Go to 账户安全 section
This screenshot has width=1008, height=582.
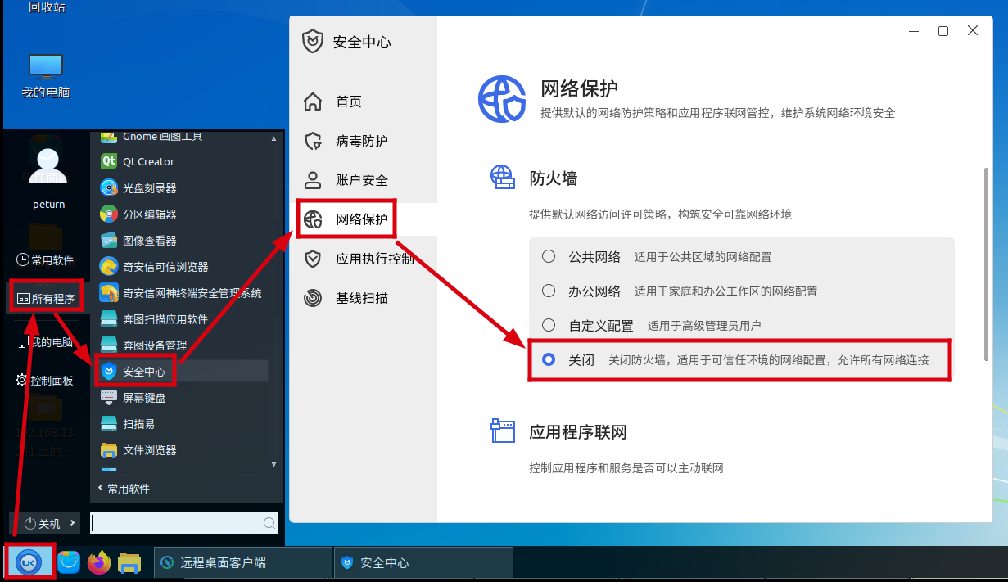361,180
